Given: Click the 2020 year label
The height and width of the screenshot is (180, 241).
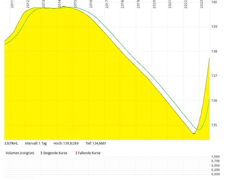Looking at the screenshot, I should point(154,4).
